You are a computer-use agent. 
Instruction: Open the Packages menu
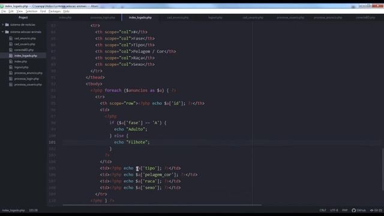[55, 11]
